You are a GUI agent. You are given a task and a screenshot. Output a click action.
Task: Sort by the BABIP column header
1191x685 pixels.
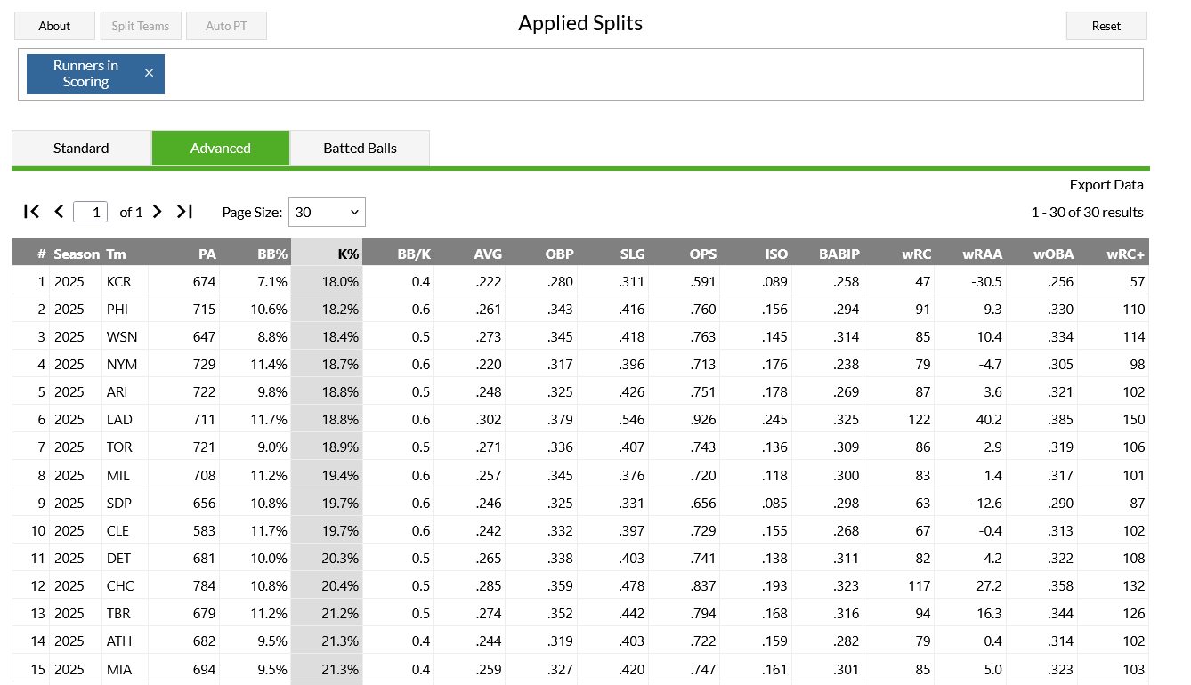839,254
